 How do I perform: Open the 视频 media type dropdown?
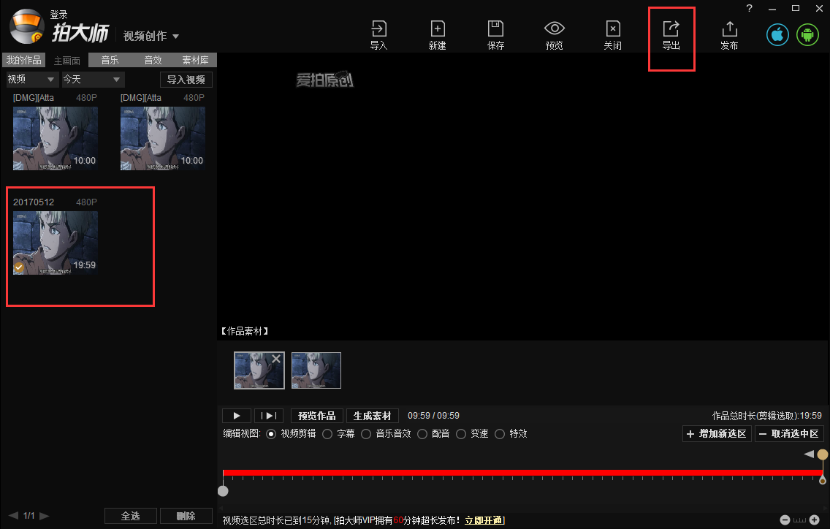[x=31, y=78]
